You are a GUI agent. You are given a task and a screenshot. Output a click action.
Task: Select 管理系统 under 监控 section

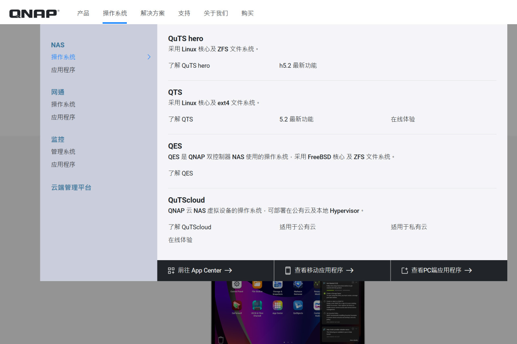tap(63, 152)
